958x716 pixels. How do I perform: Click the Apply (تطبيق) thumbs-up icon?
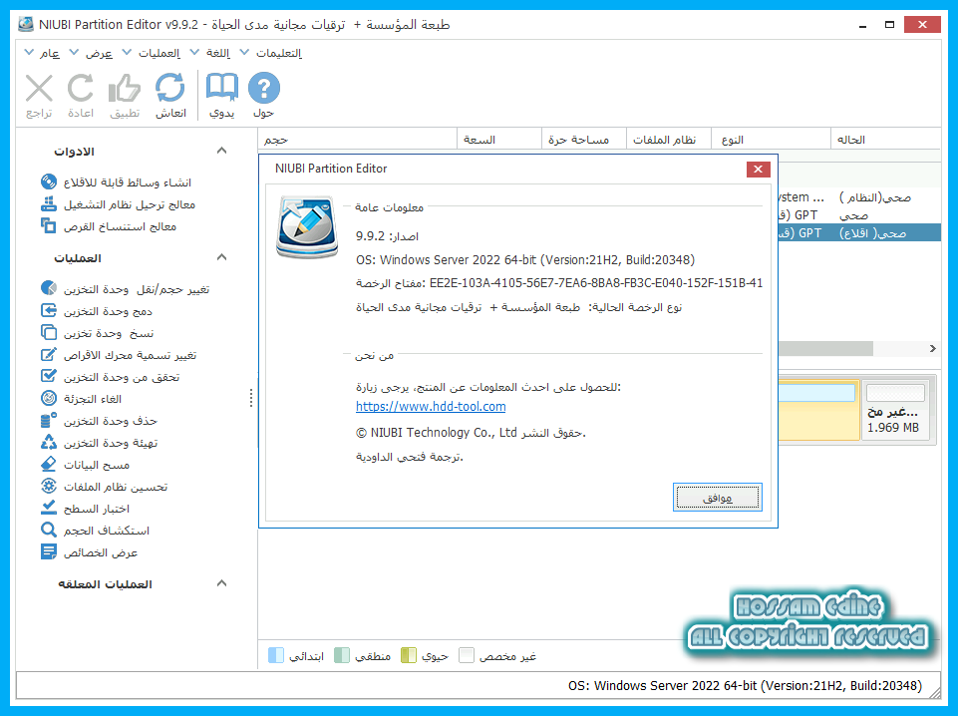(125, 89)
